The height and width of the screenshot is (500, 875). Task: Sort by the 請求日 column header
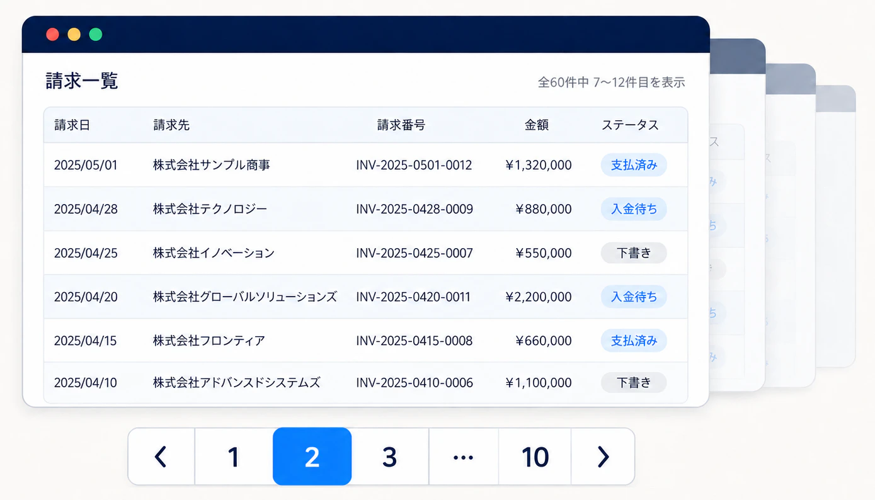[x=72, y=125]
